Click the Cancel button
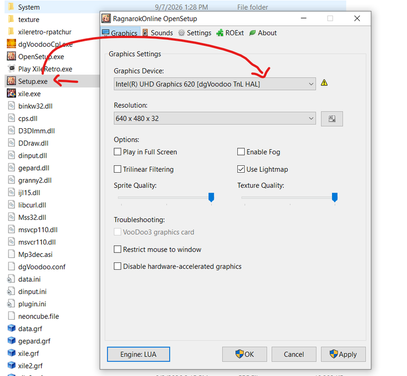The width and height of the screenshot is (407, 376). click(x=294, y=354)
